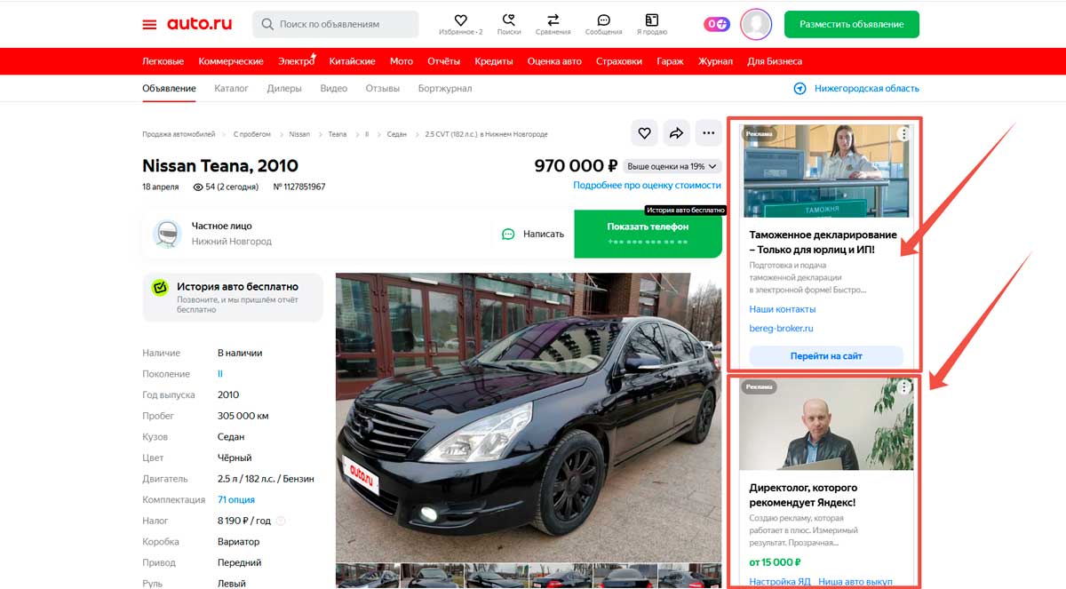The height and width of the screenshot is (589, 1066).
Task: Open Коммерческие in the navigation bar
Action: point(231,61)
